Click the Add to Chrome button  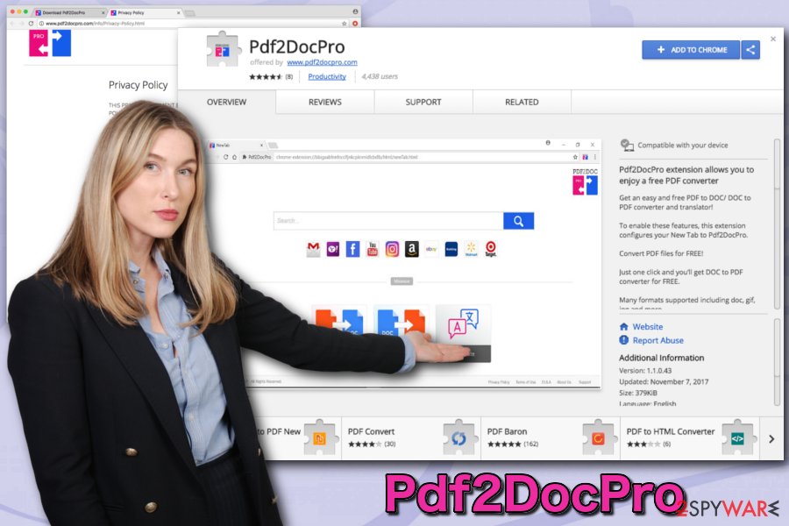691,50
